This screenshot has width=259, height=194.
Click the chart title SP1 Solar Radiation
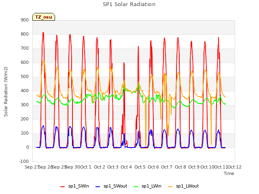pyautogui.click(x=129, y=4)
